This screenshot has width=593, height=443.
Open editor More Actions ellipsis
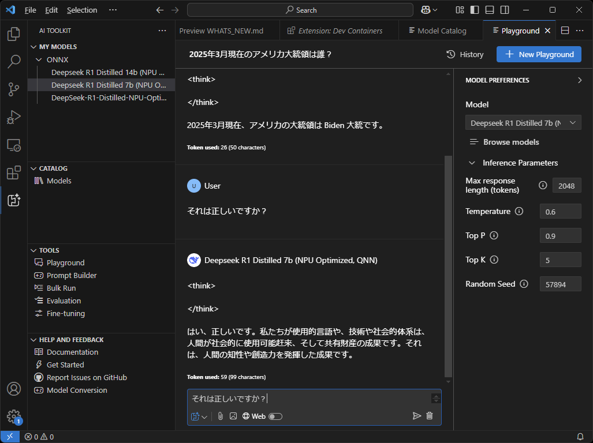point(580,31)
